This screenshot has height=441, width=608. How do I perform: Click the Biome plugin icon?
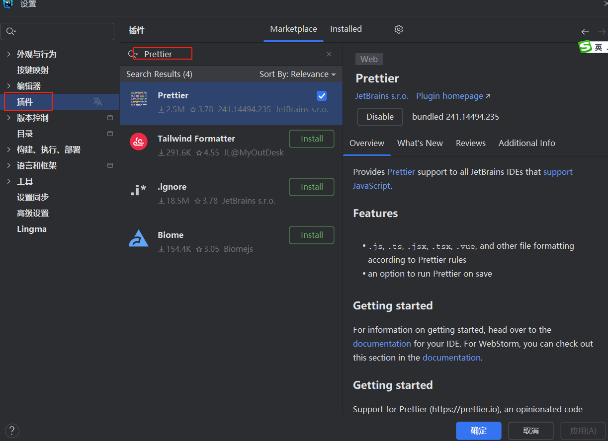[x=139, y=238]
